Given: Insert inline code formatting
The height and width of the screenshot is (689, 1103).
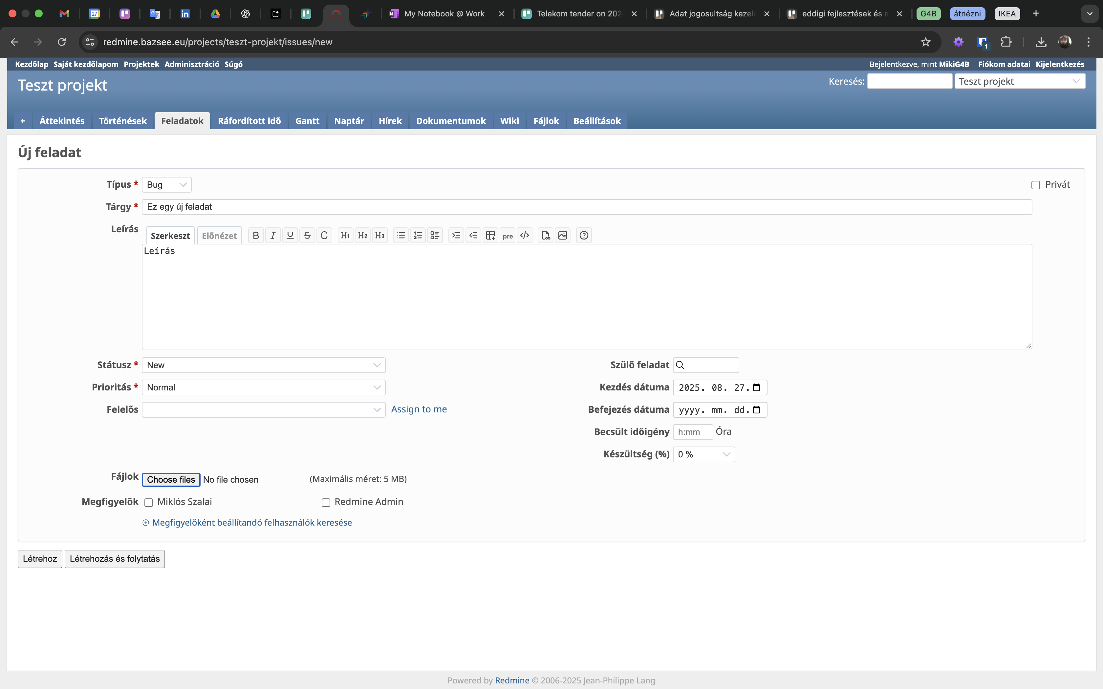Looking at the screenshot, I should pos(324,235).
